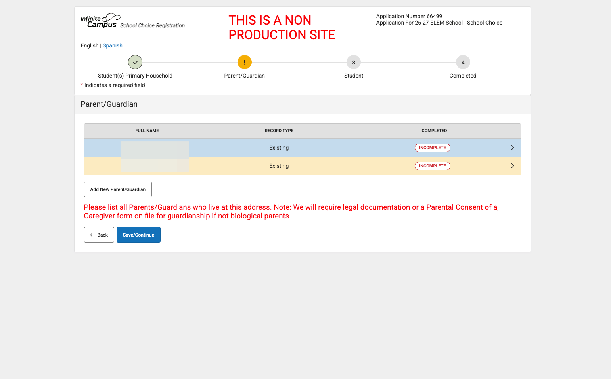Click the FULL NAME column header

[147, 131]
